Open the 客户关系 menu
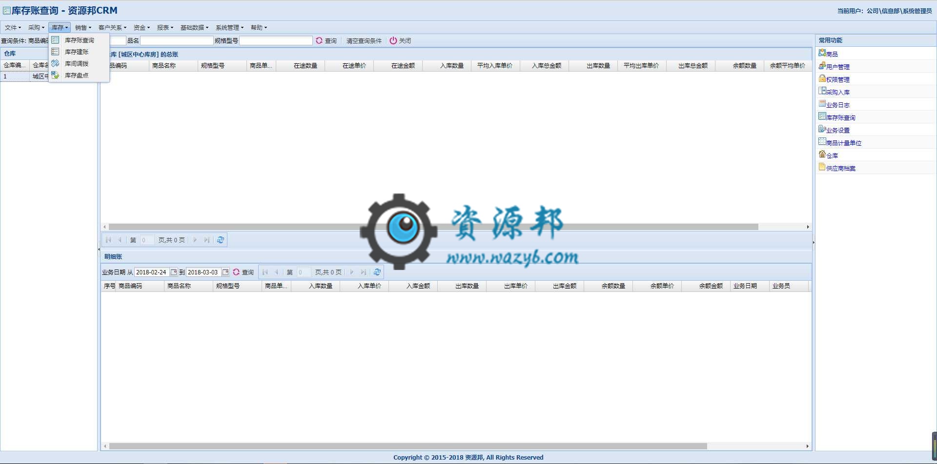This screenshot has height=464, width=937. 112,27
